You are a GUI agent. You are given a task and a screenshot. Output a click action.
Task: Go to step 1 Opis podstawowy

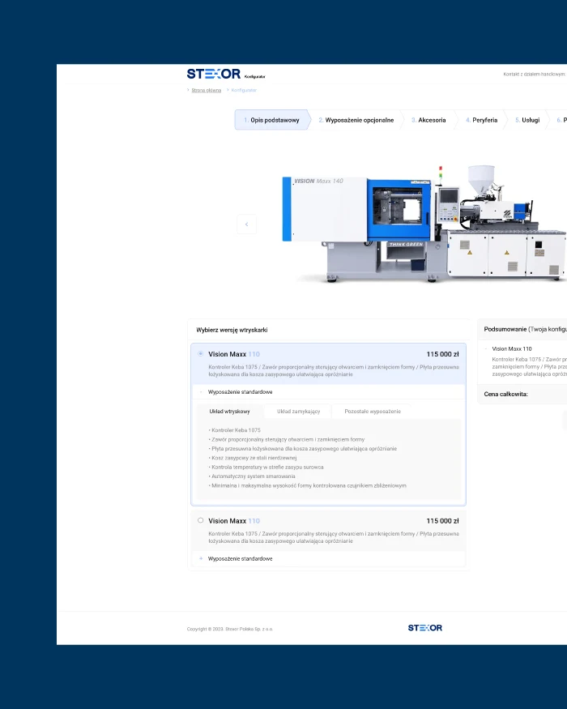point(271,120)
